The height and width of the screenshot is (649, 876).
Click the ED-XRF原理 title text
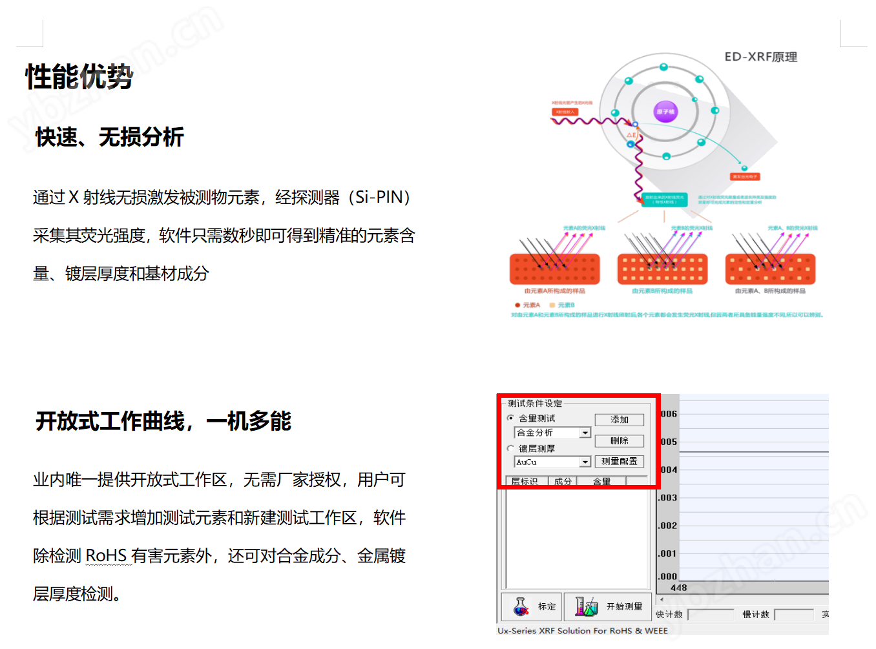761,57
